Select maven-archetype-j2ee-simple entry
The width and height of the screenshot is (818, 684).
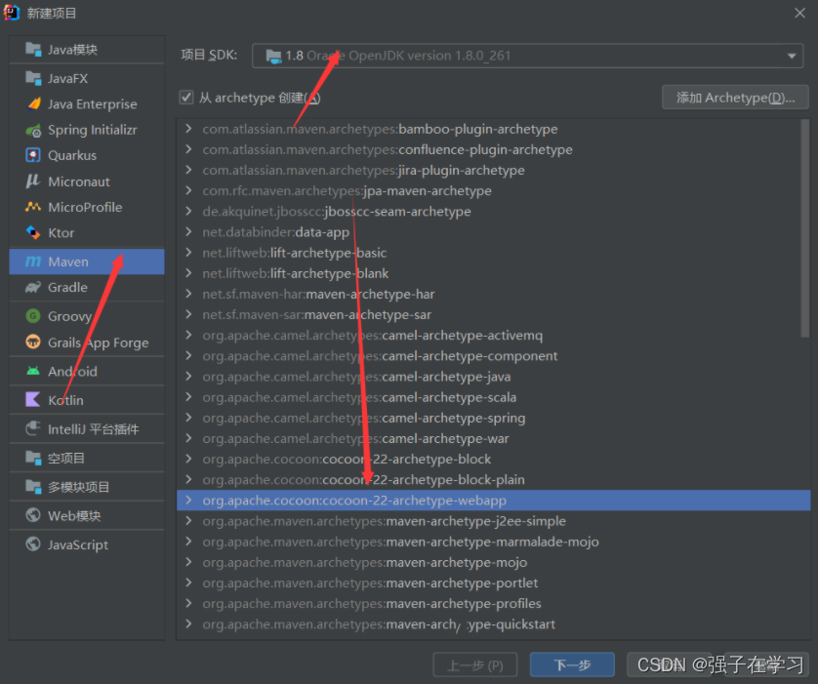tap(493, 521)
